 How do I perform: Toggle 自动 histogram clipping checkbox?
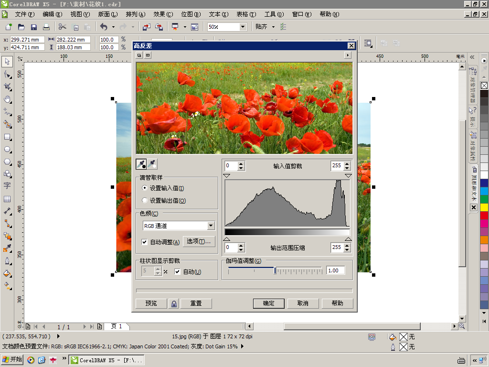click(177, 271)
